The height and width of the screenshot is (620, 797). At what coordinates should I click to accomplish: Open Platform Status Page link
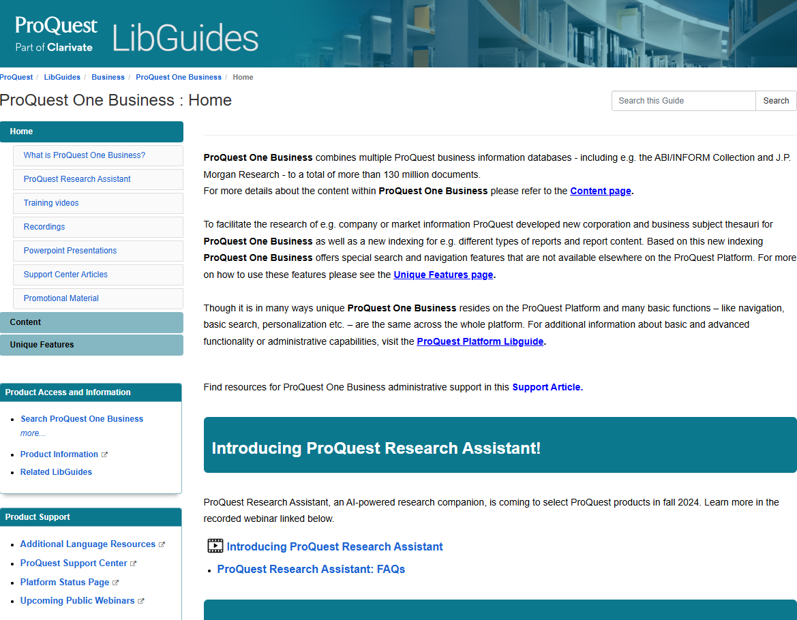tap(65, 583)
